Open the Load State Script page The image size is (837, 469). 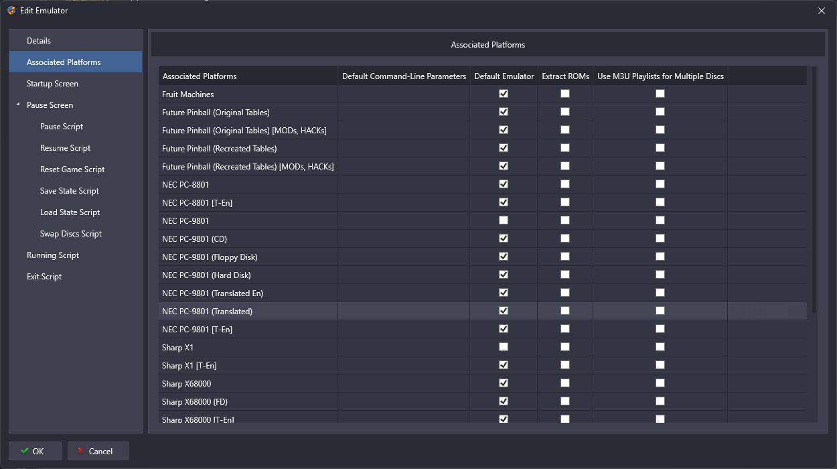76,212
